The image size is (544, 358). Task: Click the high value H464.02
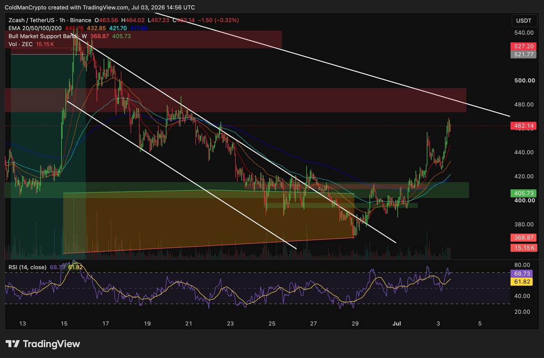(x=133, y=20)
